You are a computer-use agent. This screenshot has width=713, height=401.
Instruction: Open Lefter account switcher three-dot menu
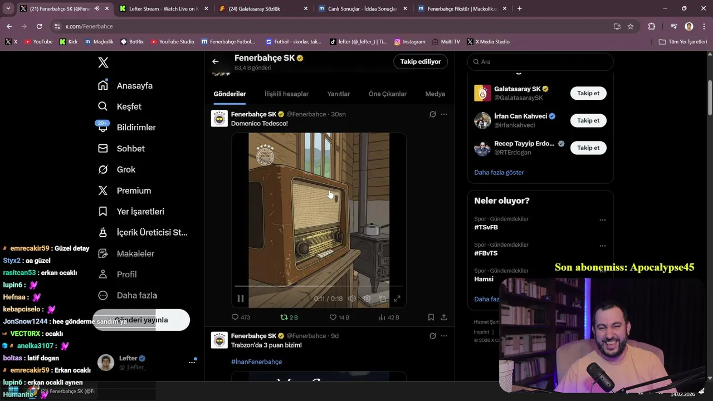pos(192,362)
